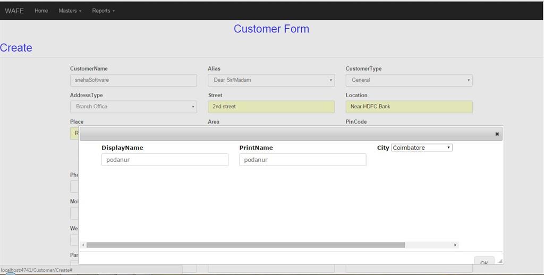Click the Create heading text
This screenshot has width=544, height=275.
16,48
